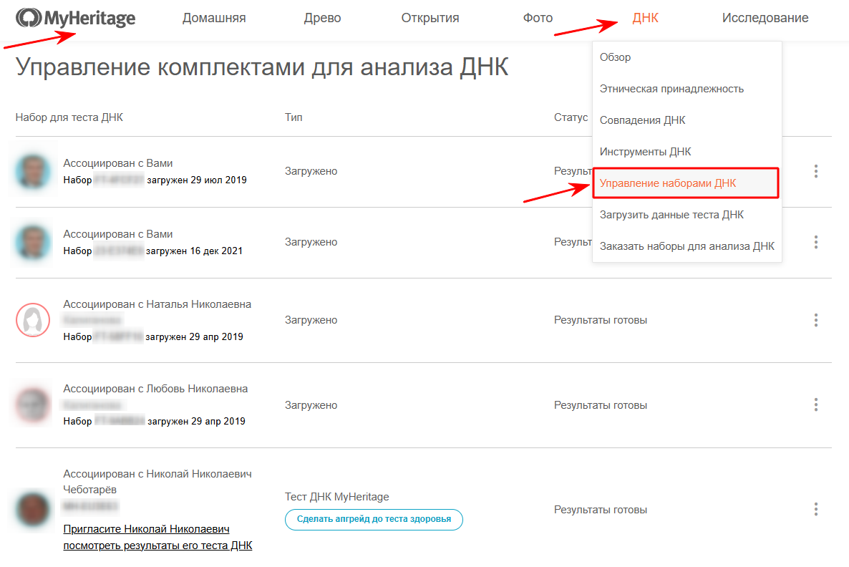Click Результаты готовы in Николай Николаевич row
Image resolution: width=849 pixels, height=567 pixels.
coord(601,510)
